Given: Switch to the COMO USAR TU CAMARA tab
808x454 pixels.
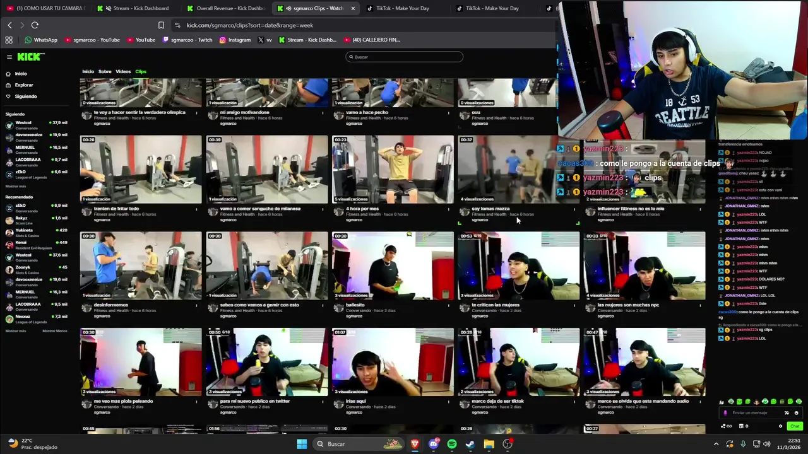Looking at the screenshot, I should [x=45, y=8].
